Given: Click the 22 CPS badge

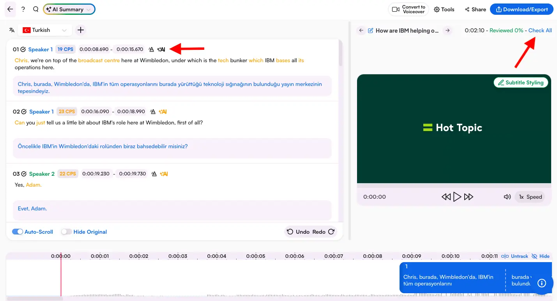Looking at the screenshot, I should [68, 174].
